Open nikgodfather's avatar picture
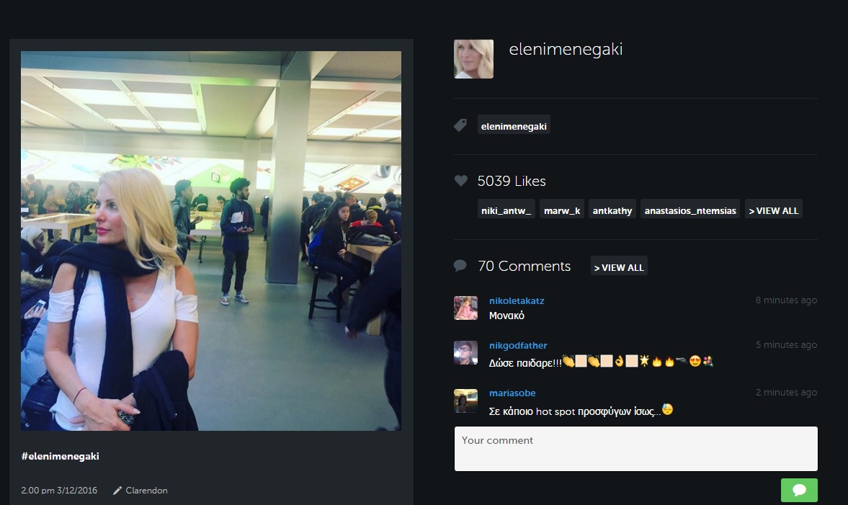This screenshot has height=505, width=848. click(x=465, y=352)
